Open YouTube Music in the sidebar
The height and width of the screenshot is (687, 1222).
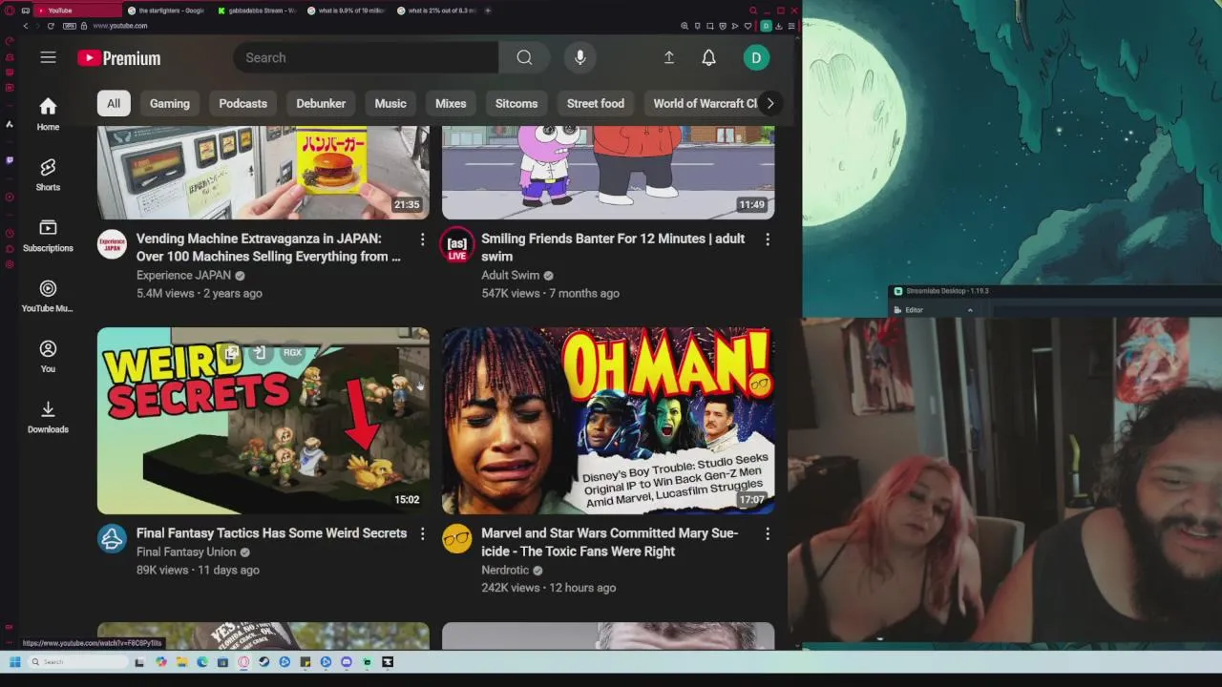coord(48,296)
